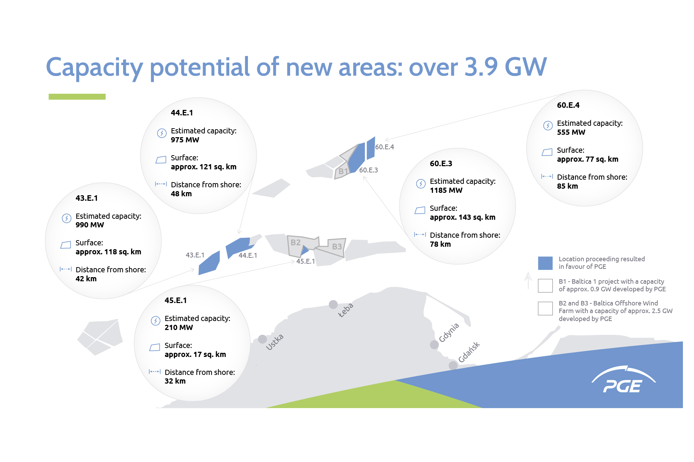Click the 60.E.3 map label
The image size is (694, 462).
coord(369,170)
